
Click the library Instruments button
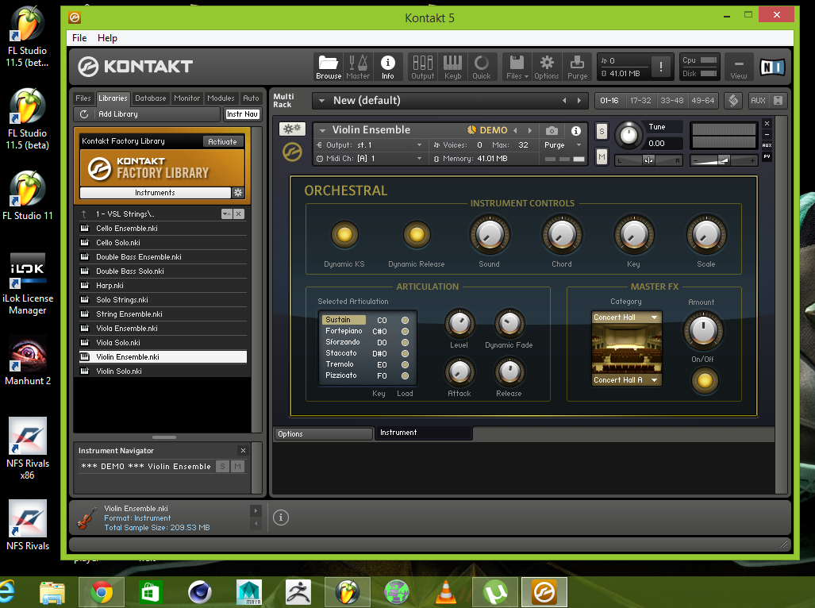(x=155, y=192)
